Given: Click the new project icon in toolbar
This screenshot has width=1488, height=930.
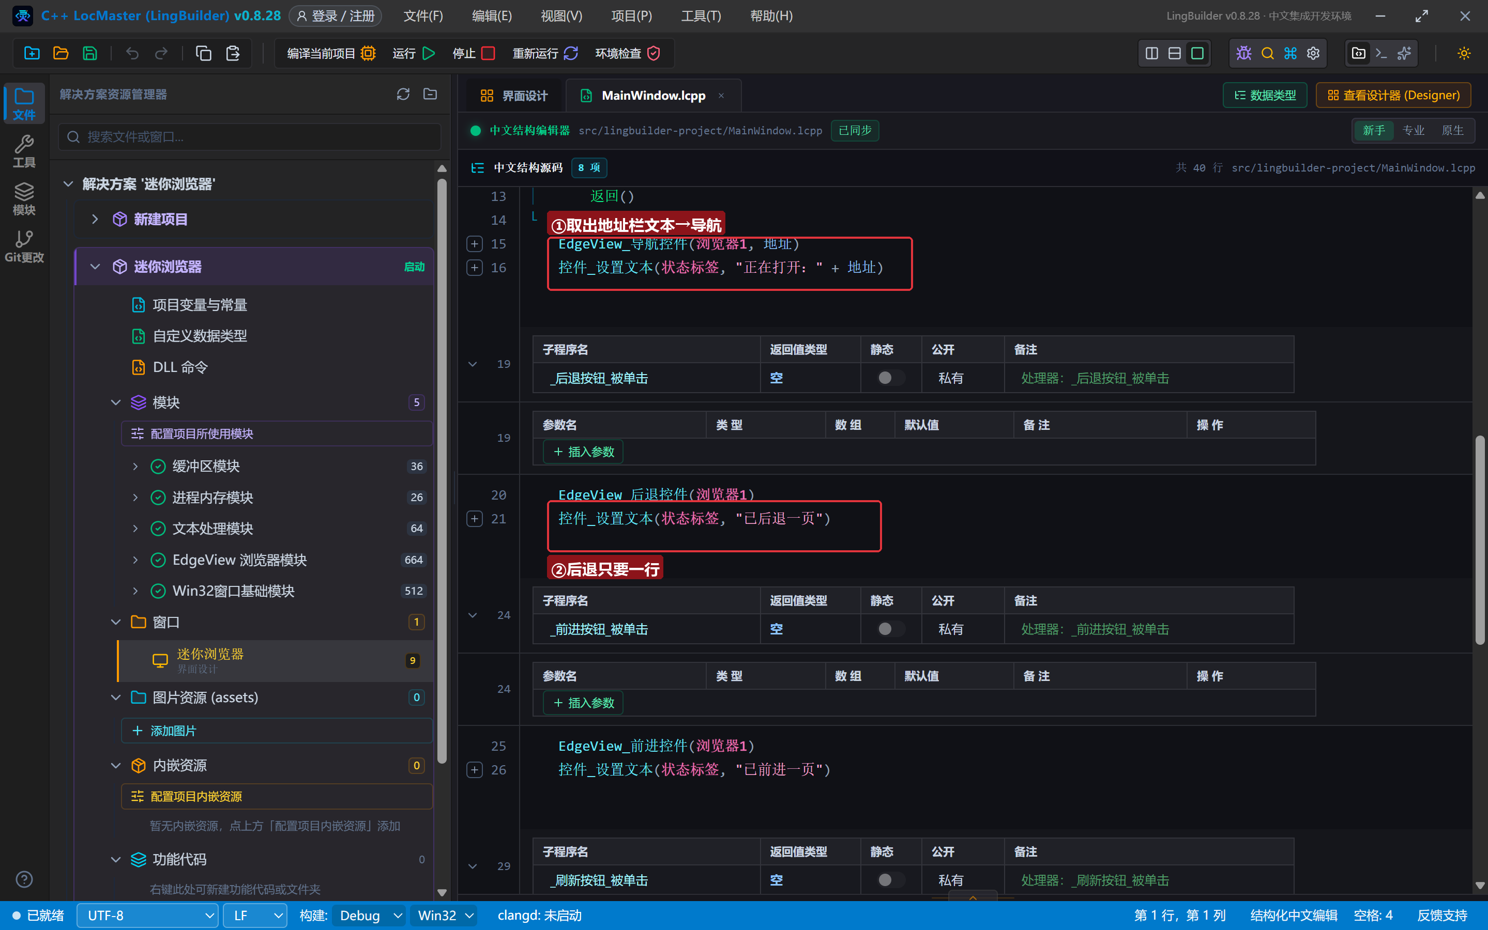Looking at the screenshot, I should (32, 54).
